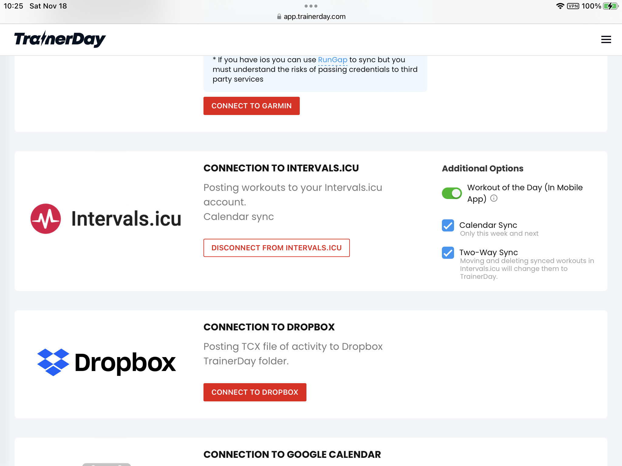Click the 'Calendar sync' description line
The image size is (622, 466).
click(x=239, y=217)
